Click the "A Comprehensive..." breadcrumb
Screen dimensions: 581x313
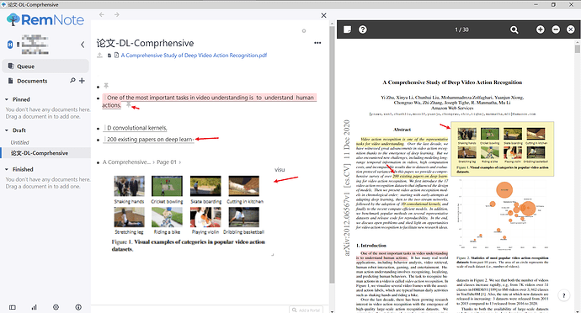(126, 162)
